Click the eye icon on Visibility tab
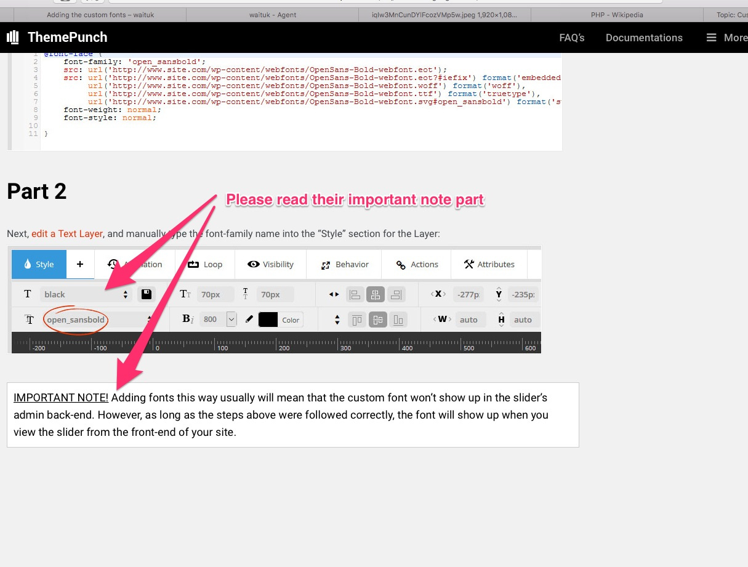The width and height of the screenshot is (748, 567). [253, 264]
